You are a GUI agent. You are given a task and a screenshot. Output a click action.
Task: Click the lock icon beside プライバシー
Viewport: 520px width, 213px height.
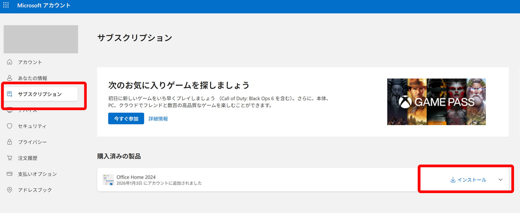(10, 142)
